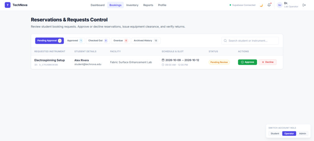The width and height of the screenshot is (314, 141).
Task: Click the Reservations & Requests Control heading
Action: (69, 19)
